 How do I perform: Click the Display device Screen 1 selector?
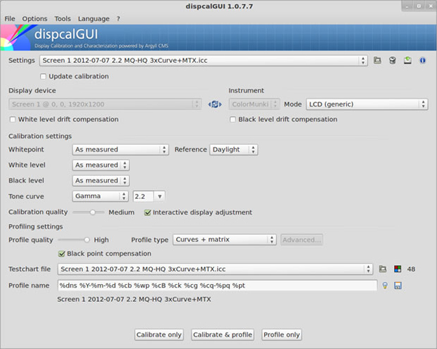click(104, 104)
